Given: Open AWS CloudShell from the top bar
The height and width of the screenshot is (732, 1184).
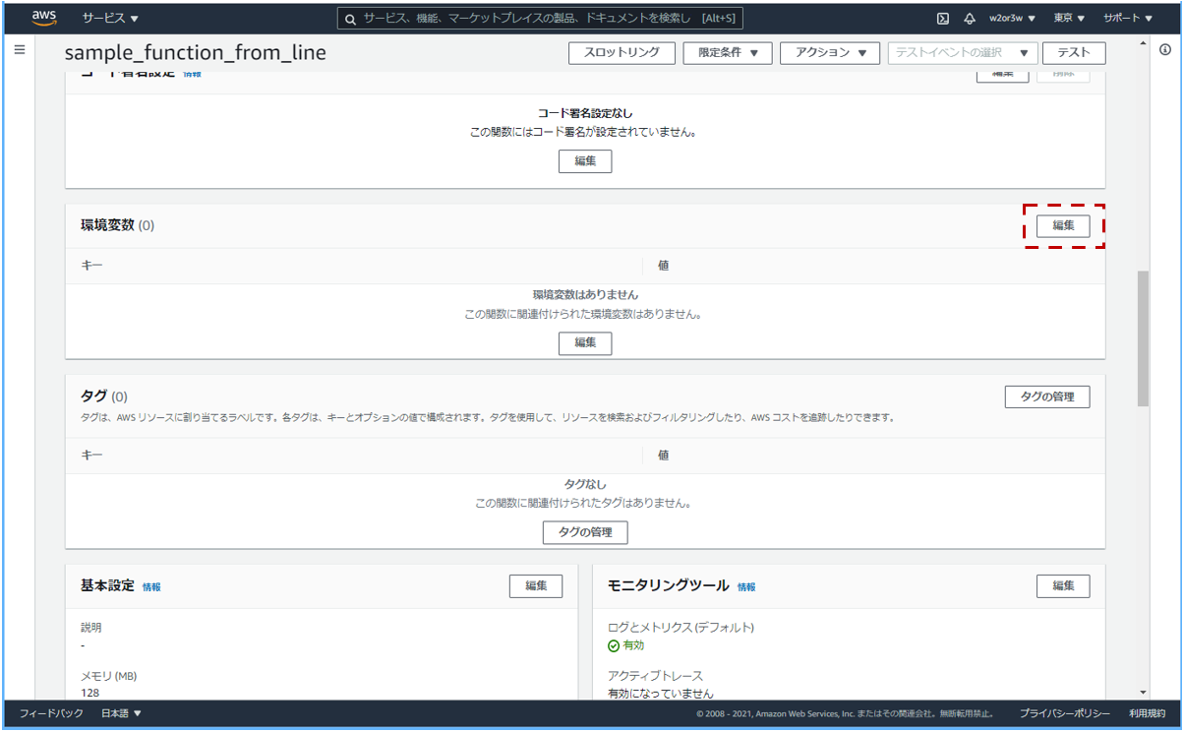Looking at the screenshot, I should pos(943,18).
